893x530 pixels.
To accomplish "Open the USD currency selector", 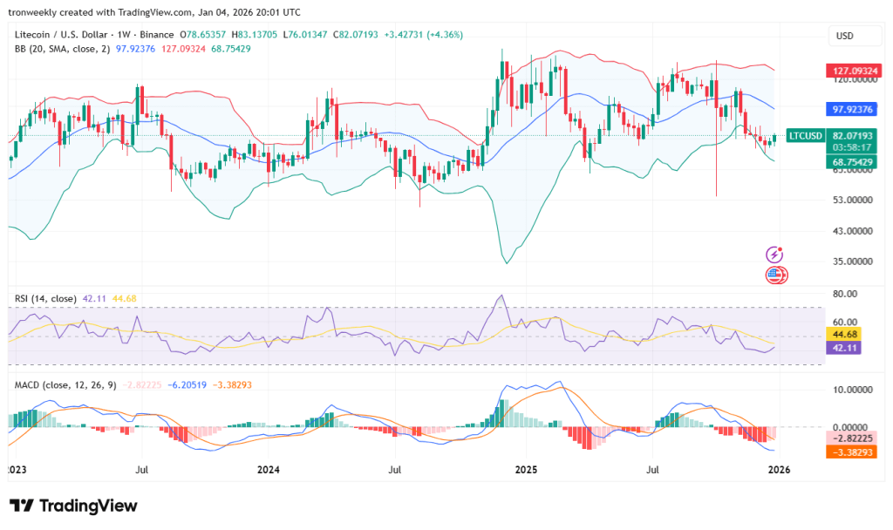I will 855,36.
